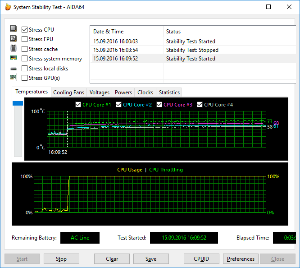Screen dimensions: 300x268
Task: Maximize the AIDA64 window
Action: click(268, 7)
